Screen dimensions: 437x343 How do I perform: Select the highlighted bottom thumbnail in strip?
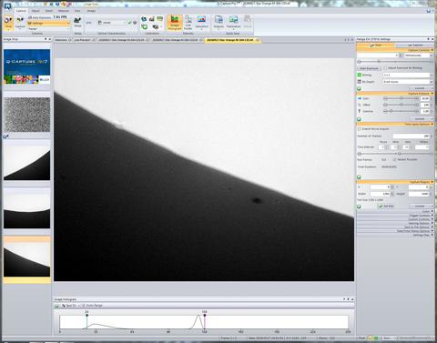(27, 259)
